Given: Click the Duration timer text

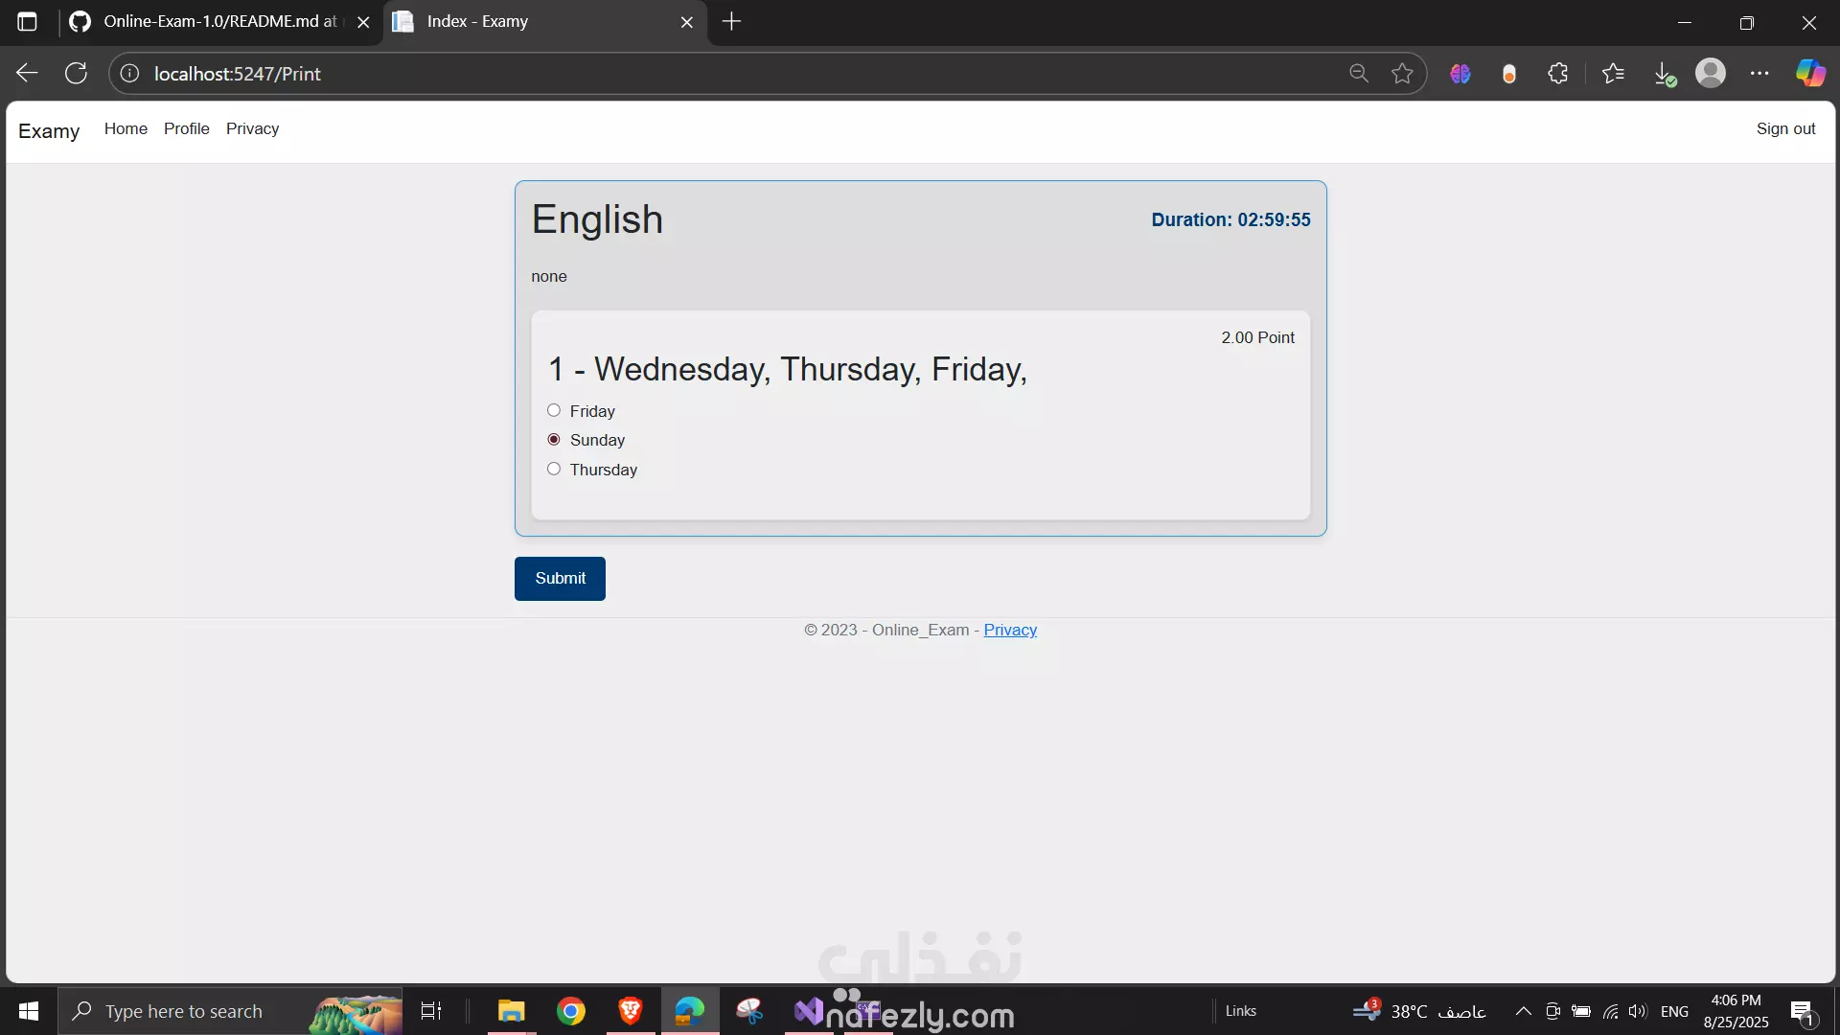Looking at the screenshot, I should coord(1230,219).
